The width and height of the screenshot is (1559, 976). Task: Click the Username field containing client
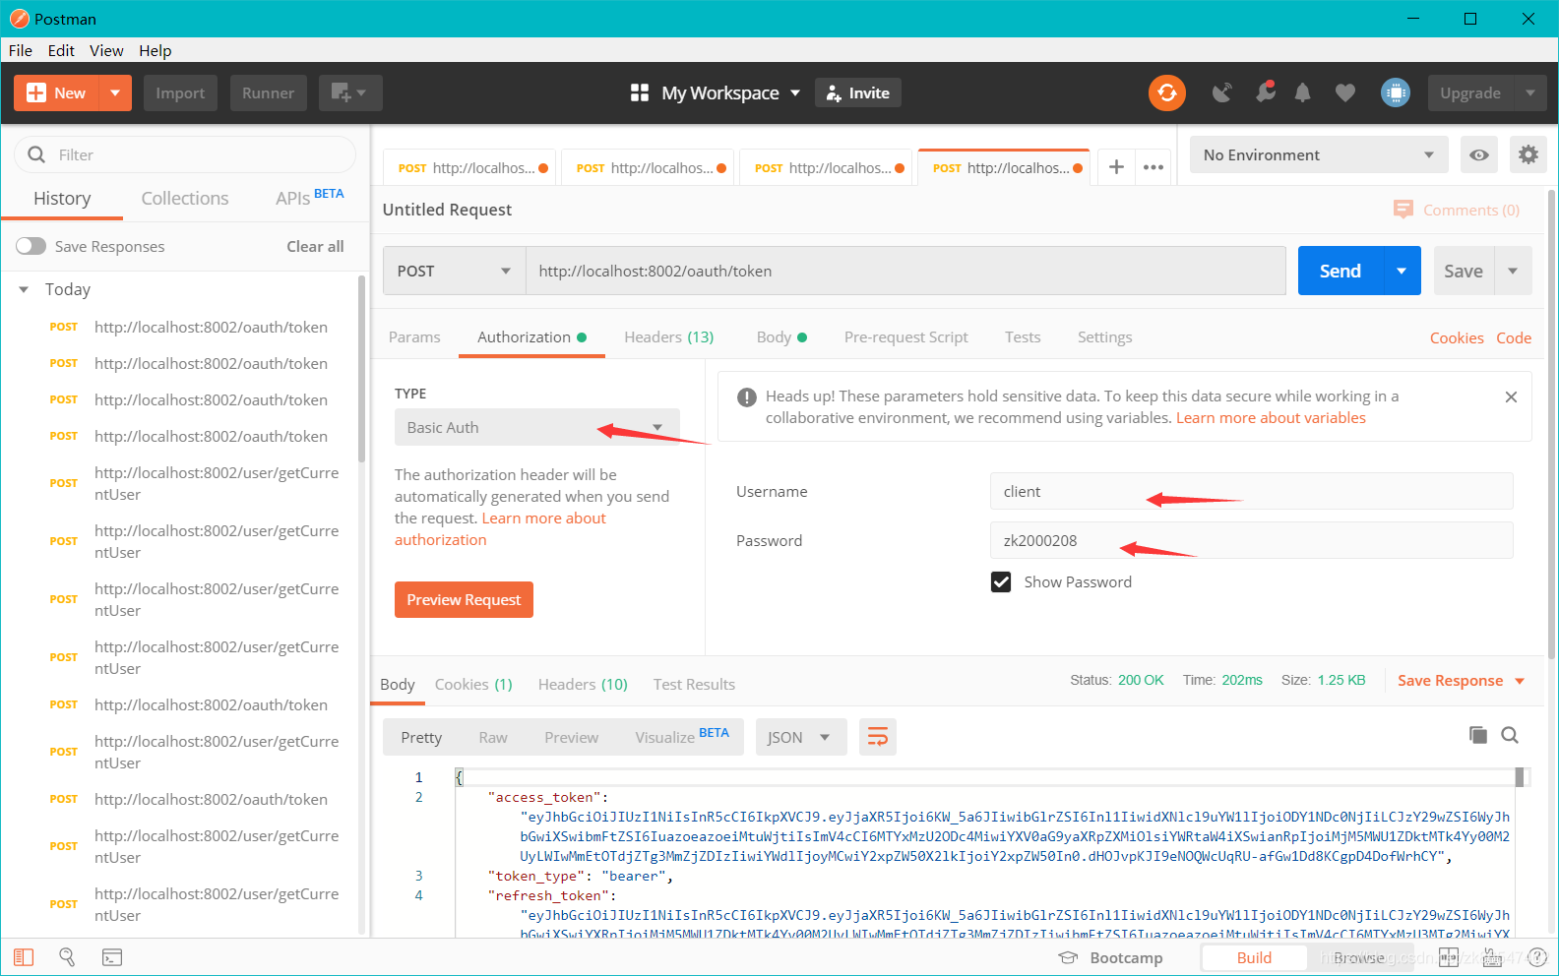pyautogui.click(x=1251, y=491)
